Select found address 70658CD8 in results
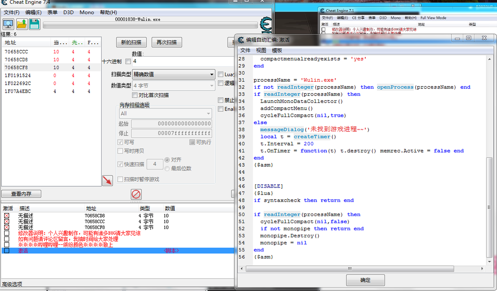 (x=51, y=60)
